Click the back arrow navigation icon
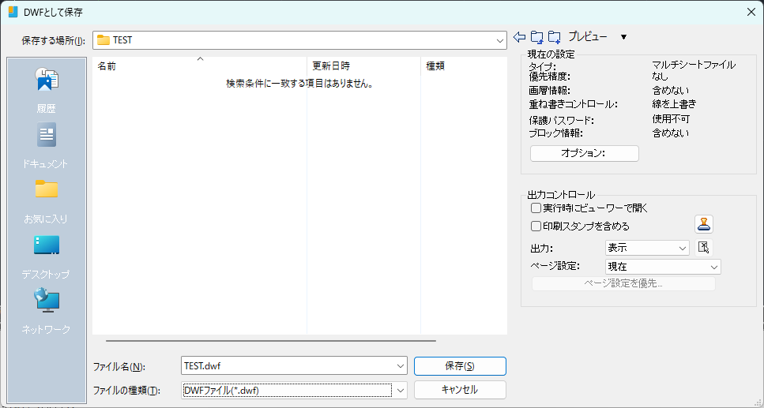Image resolution: width=764 pixels, height=408 pixels. pos(519,36)
